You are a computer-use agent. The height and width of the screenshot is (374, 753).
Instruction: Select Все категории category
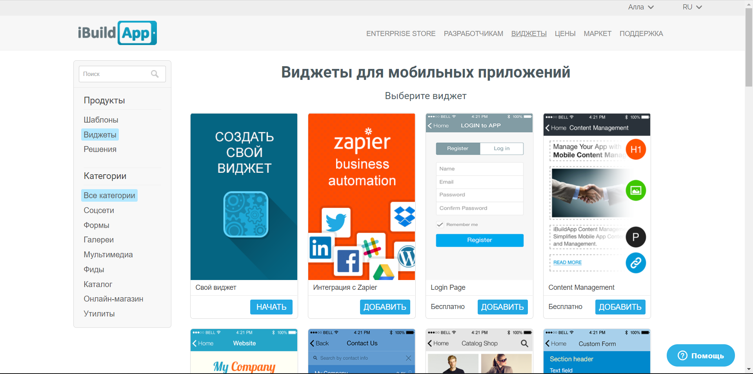coord(109,195)
